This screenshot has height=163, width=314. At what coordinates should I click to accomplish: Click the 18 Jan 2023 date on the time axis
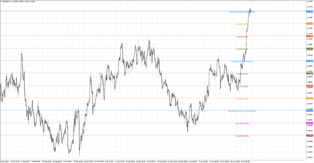click(5, 161)
